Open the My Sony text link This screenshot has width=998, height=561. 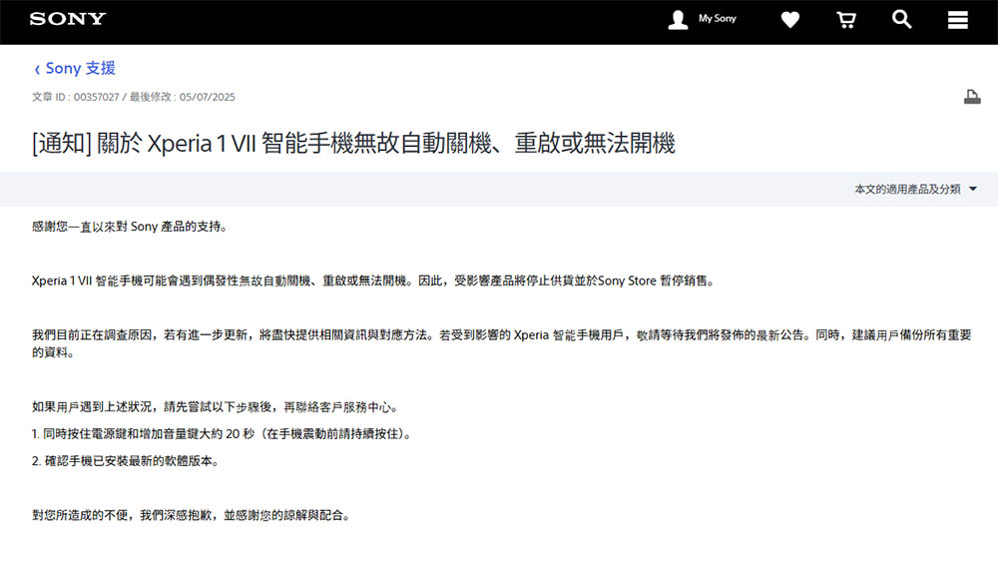point(718,18)
